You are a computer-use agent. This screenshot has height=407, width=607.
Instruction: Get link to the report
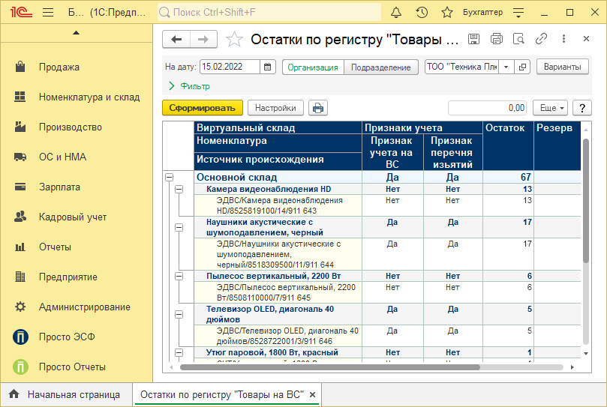coord(541,39)
